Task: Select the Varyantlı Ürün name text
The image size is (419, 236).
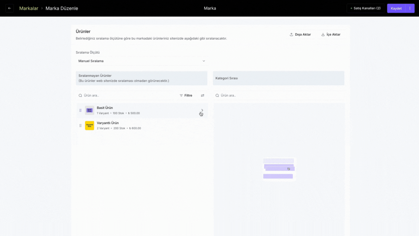Action: coord(108,123)
